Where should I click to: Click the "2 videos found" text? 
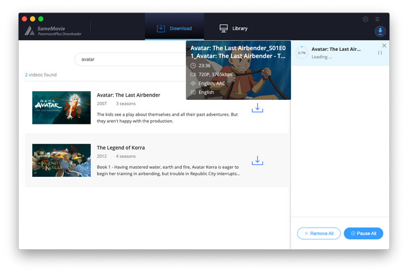pyautogui.click(x=41, y=75)
